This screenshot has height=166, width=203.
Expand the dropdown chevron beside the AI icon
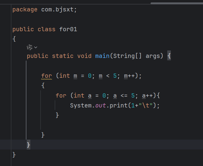tap(36, 47)
